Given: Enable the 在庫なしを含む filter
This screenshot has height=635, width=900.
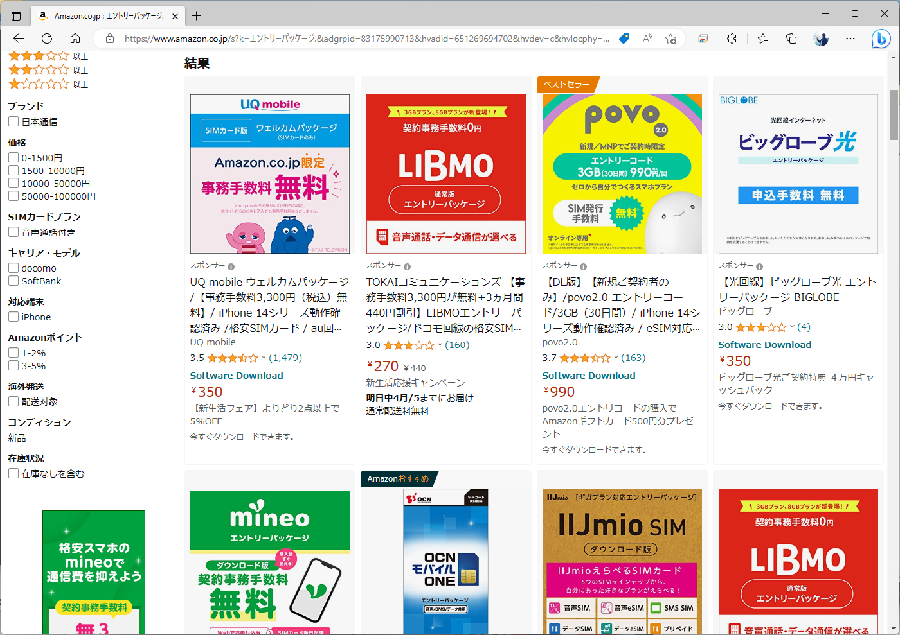Looking at the screenshot, I should pyautogui.click(x=13, y=473).
